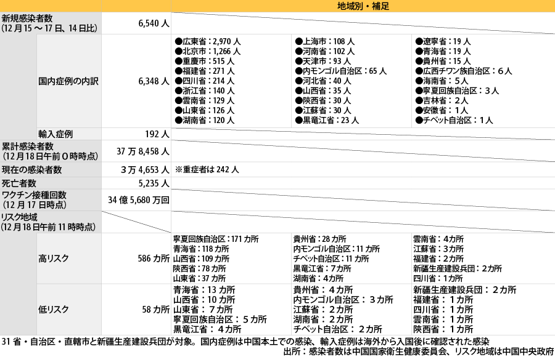Screen dimensions: 555x357
Task: Click the cumulative value '37万8,458人'
Action: pos(143,151)
